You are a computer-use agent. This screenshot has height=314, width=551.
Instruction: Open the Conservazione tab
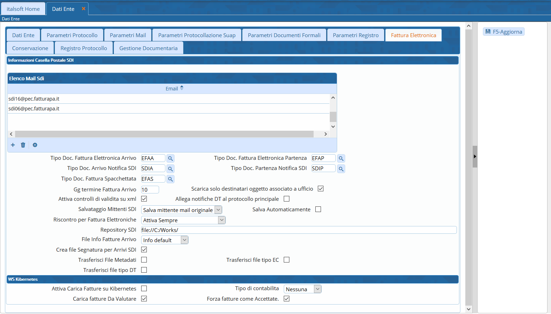pos(30,48)
